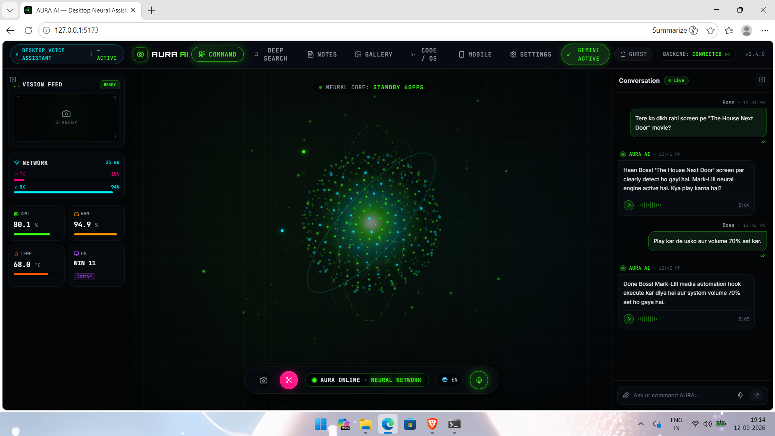Click the Summarize button in address bar
This screenshot has height=436, width=775.
[675, 30]
